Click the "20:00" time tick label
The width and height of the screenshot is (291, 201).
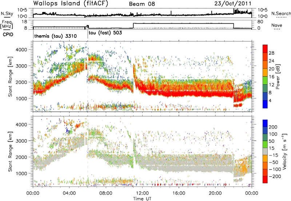click(215, 193)
